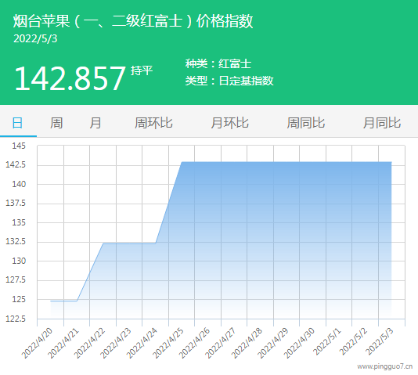
Task: Click the 2022/4/22 x-axis date label
Action: tap(89, 343)
